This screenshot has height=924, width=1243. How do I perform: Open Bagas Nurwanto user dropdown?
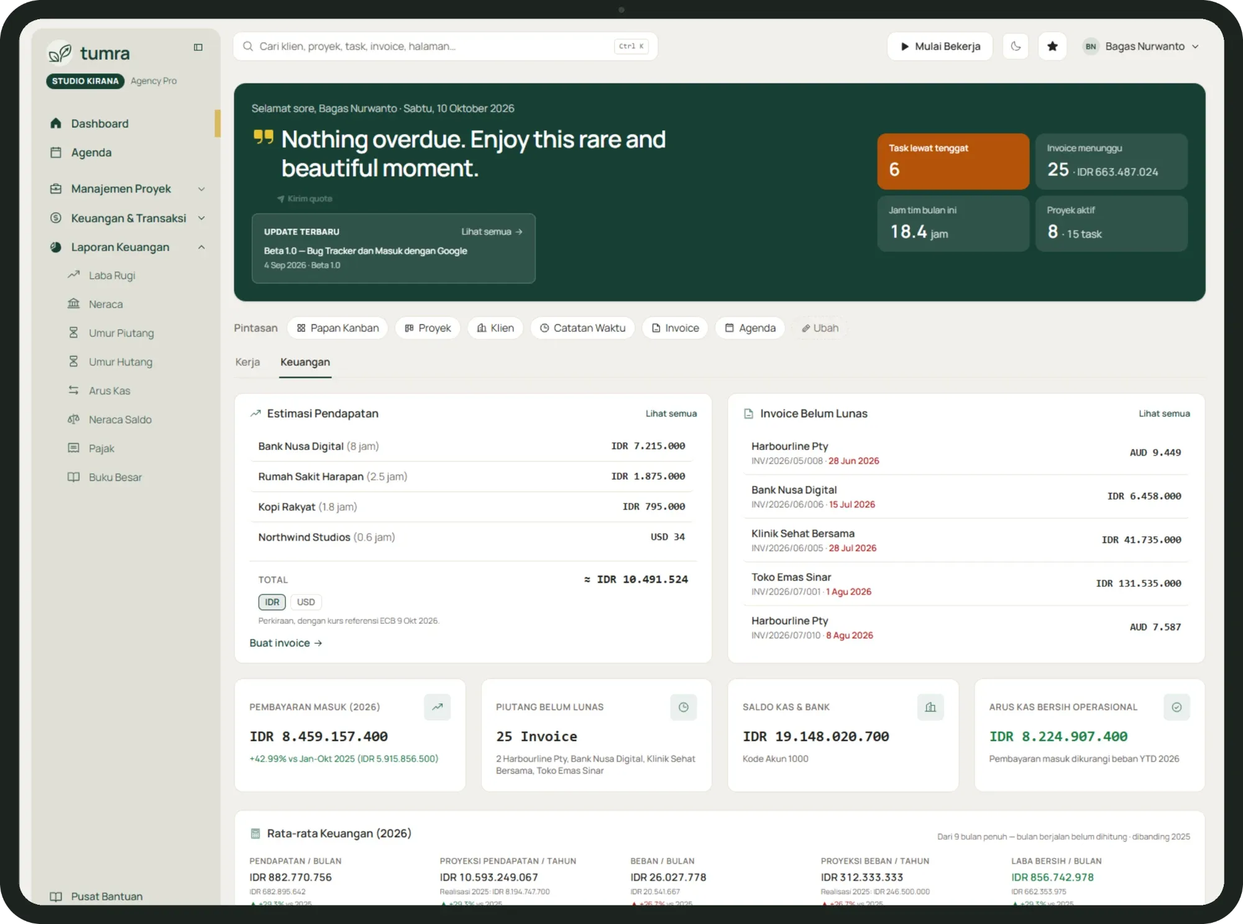(x=1140, y=46)
